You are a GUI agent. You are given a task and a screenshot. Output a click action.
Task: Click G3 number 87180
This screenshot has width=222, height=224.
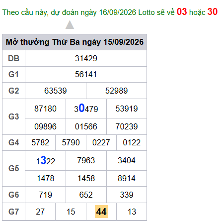click(46, 109)
